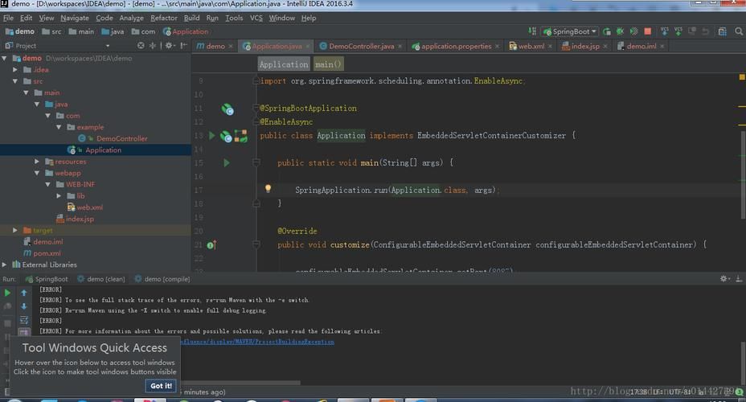This screenshot has width=746, height=402.
Task: Open the Refactor menu
Action: click(164, 18)
